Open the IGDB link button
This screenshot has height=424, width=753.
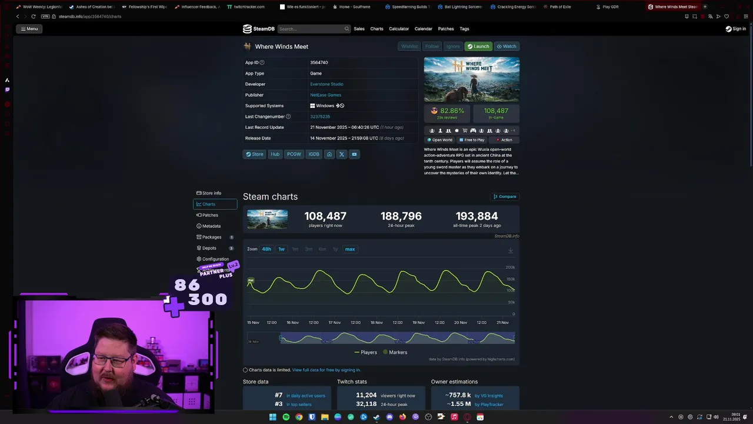point(314,154)
